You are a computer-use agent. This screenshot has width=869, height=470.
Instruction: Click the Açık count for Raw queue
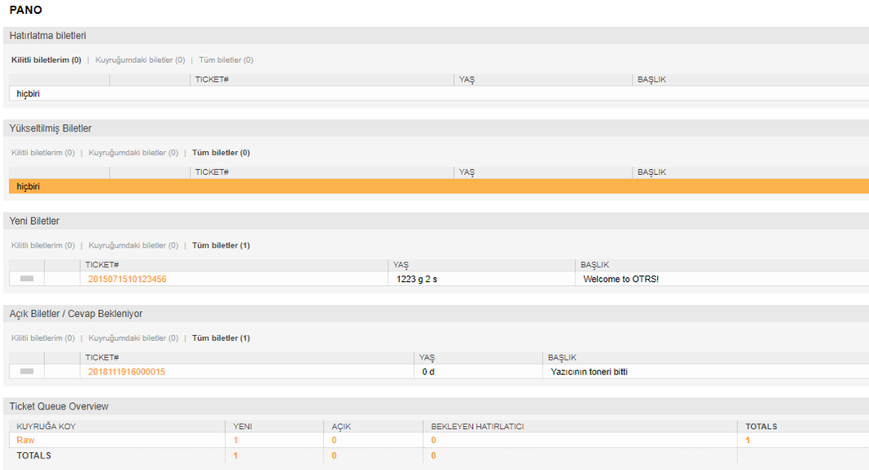(x=334, y=441)
